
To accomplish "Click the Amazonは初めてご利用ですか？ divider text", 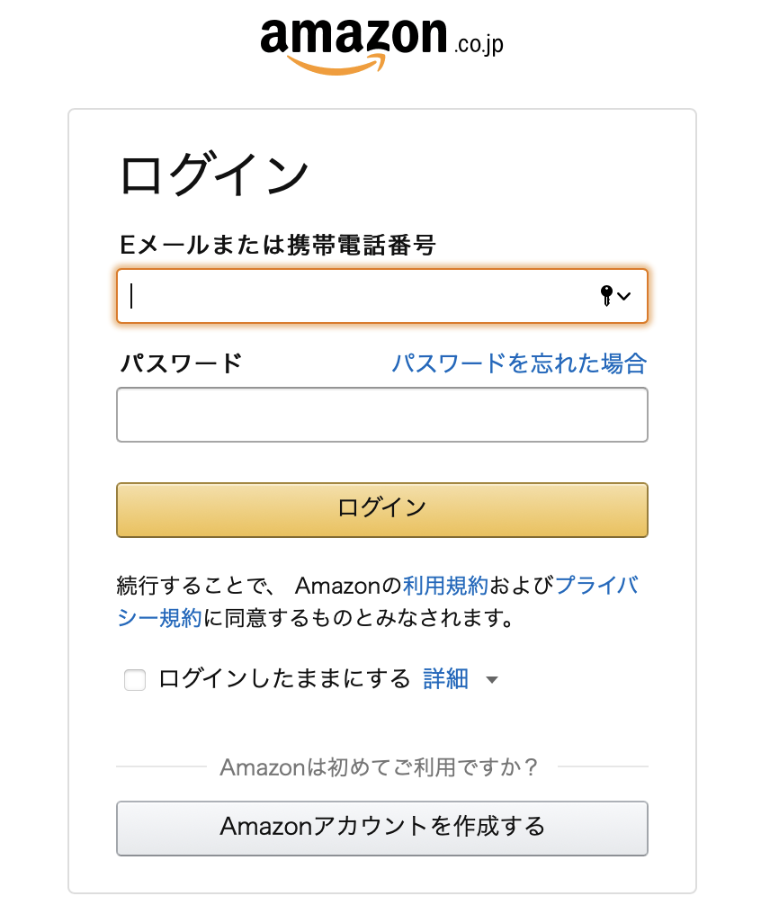I will point(380,767).
